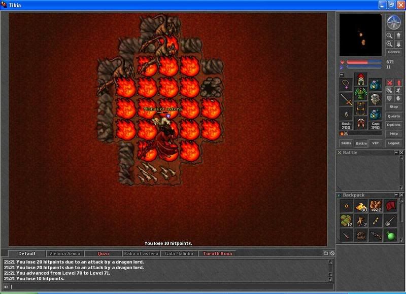Zoom in the minimap with the lower magnifier

click(389, 44)
